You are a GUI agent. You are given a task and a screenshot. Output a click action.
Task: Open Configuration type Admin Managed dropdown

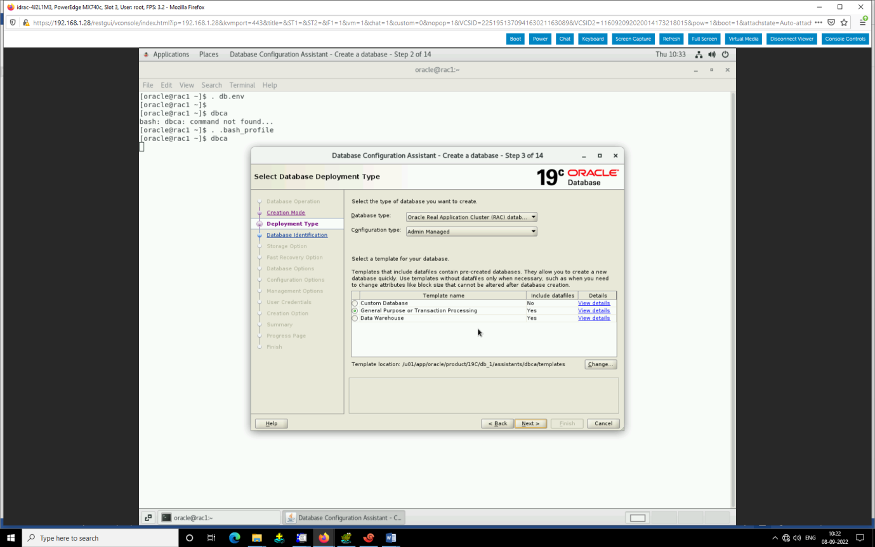[471, 232]
